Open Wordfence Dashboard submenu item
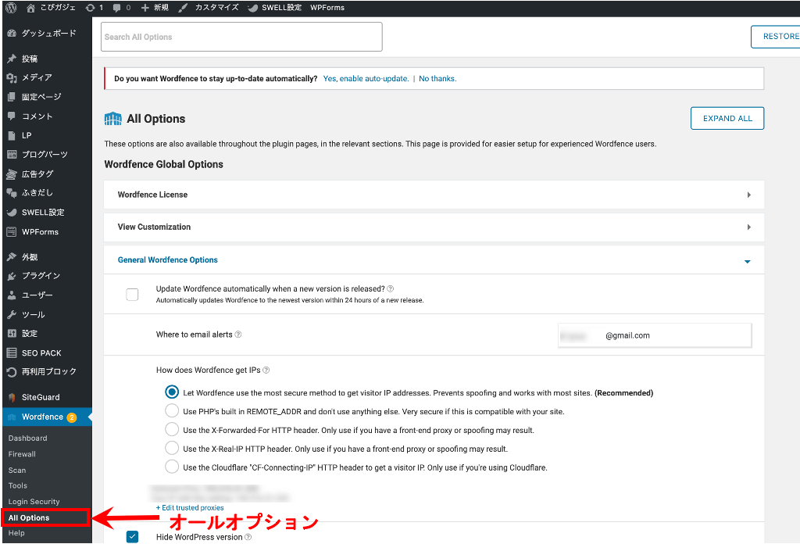 coord(27,438)
